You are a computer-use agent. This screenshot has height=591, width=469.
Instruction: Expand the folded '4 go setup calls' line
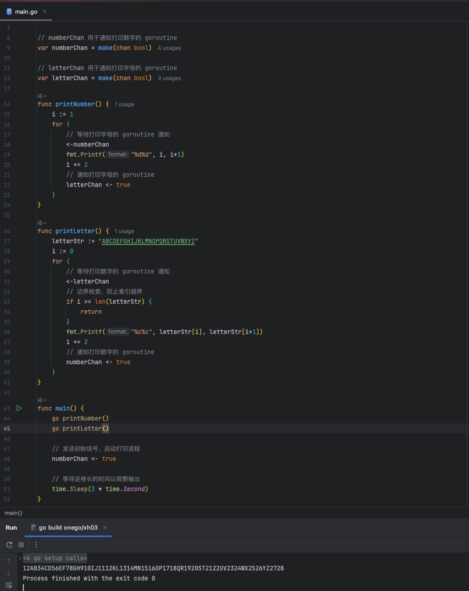(x=20, y=558)
